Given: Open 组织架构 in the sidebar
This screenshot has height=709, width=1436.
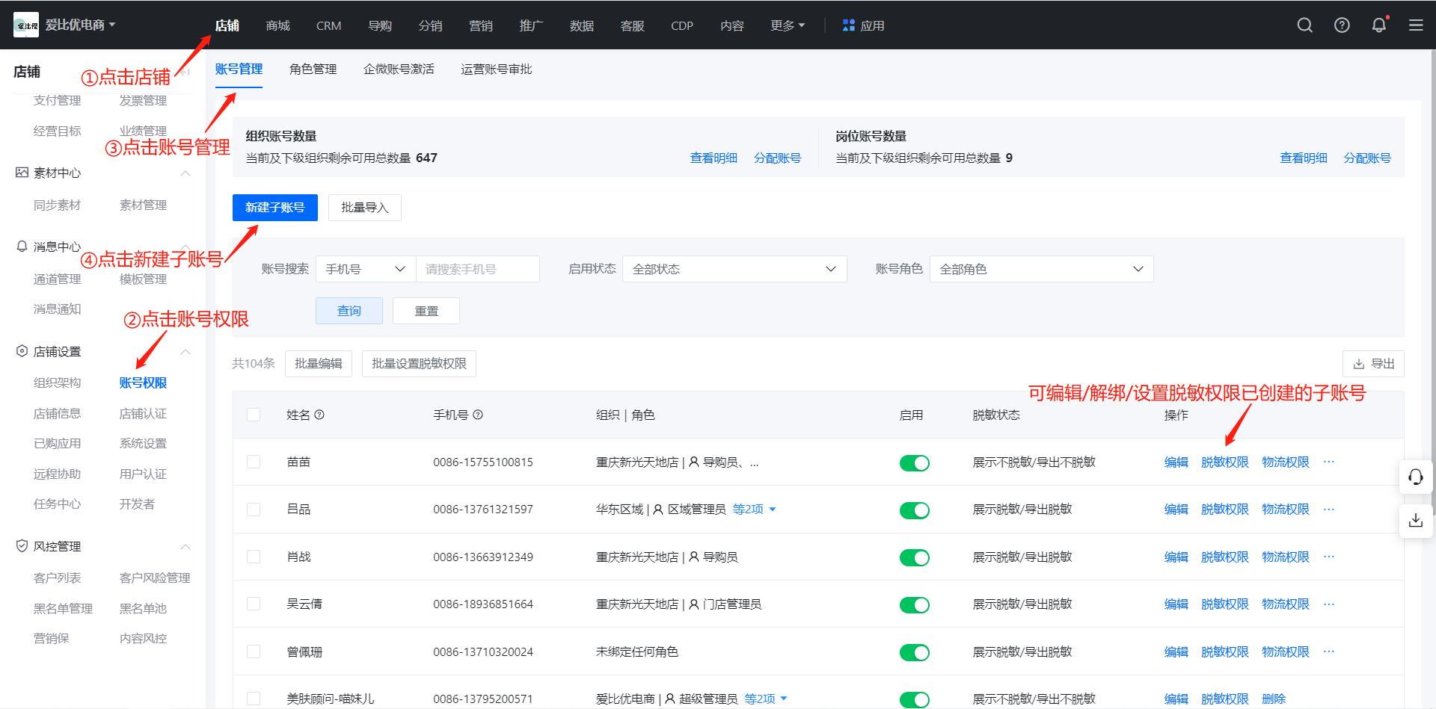Looking at the screenshot, I should click(57, 383).
